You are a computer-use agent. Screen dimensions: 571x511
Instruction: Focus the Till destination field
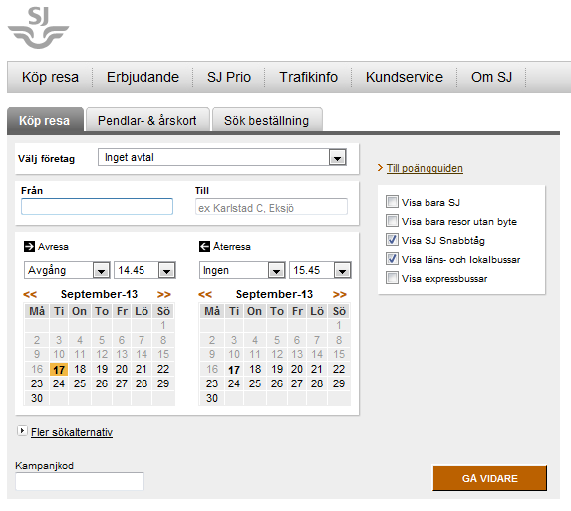[271, 207]
